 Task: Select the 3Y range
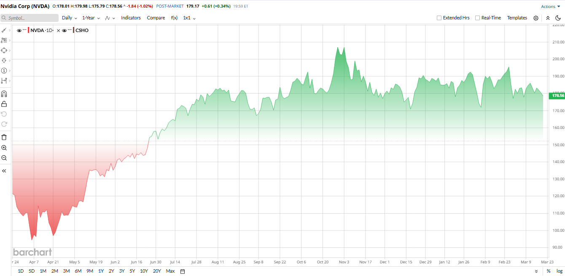pyautogui.click(x=122, y=271)
